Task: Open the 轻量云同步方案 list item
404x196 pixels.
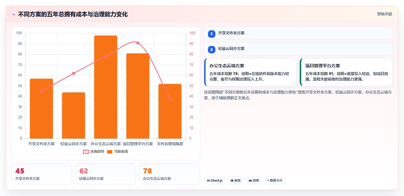Action: 298,49
